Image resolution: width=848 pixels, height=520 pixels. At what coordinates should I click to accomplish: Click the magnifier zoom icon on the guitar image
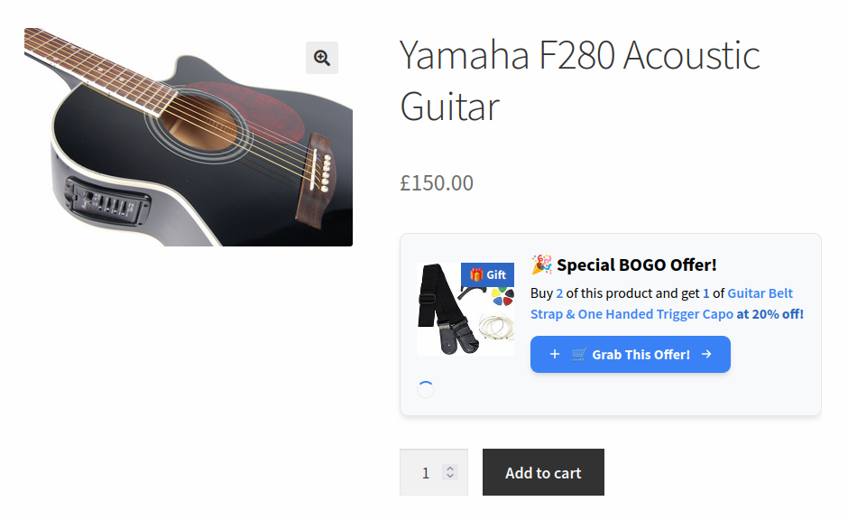tap(322, 58)
